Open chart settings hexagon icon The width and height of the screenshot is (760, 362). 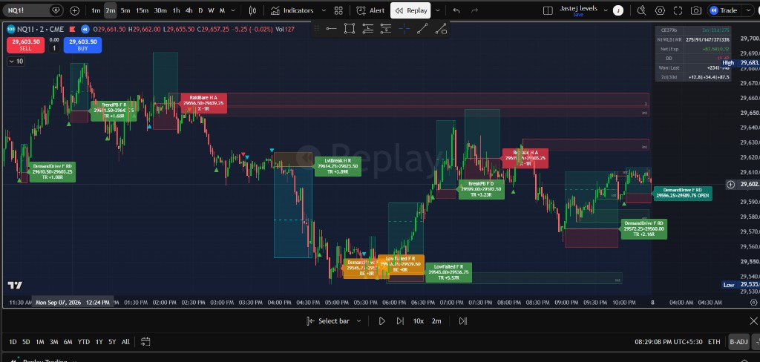(660, 10)
